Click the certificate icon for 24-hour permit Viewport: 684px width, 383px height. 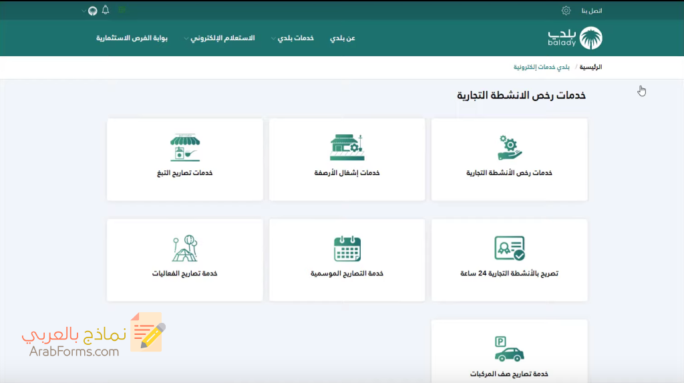(x=510, y=248)
